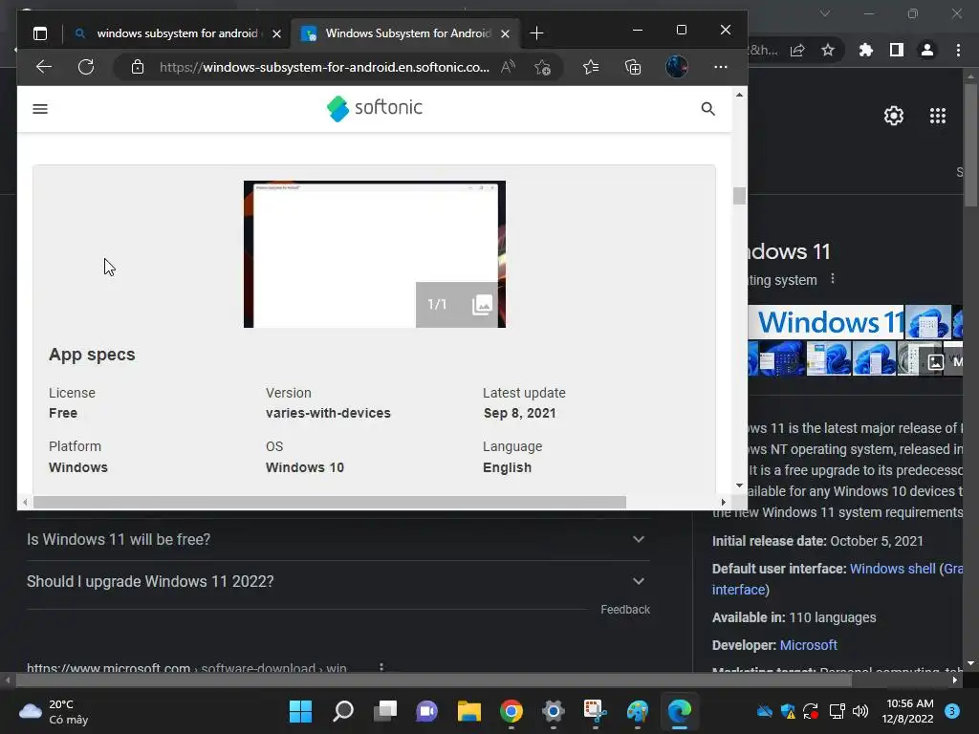Open Chrome three-dot menu
This screenshot has height=734, width=979.
pyautogui.click(x=958, y=50)
